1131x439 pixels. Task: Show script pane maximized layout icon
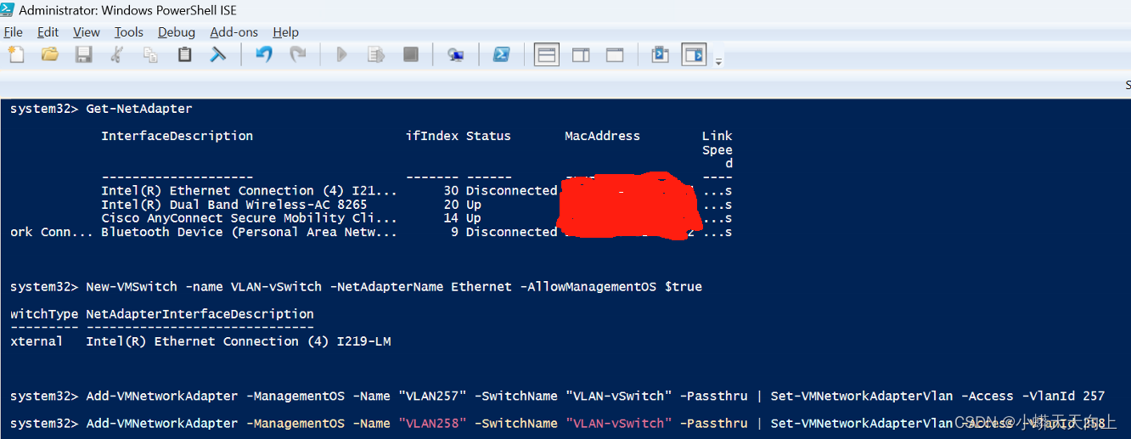tap(615, 55)
